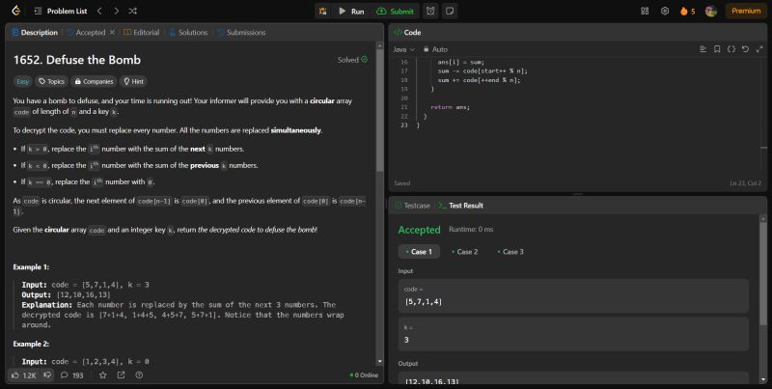Click the format code icon
Screen dimensions: 772x389
coord(703,49)
